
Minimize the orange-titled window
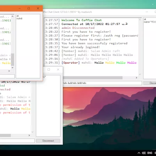tap(19, 9)
